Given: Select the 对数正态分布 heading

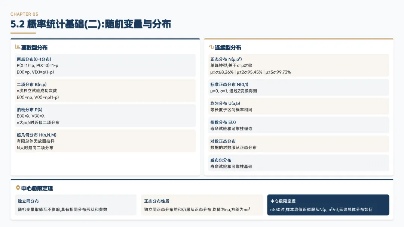Looking at the screenshot, I should (x=223, y=141).
